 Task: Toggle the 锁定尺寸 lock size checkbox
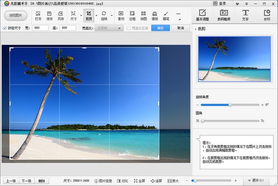pos(5,28)
